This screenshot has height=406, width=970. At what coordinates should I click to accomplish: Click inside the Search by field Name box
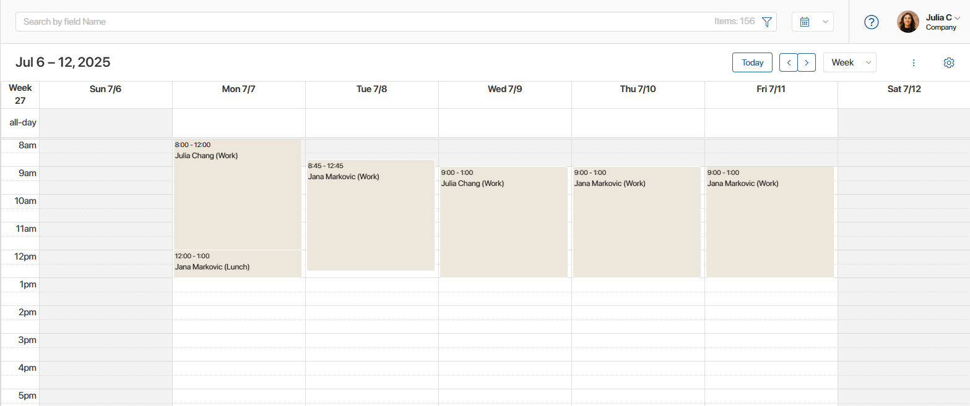(248, 21)
